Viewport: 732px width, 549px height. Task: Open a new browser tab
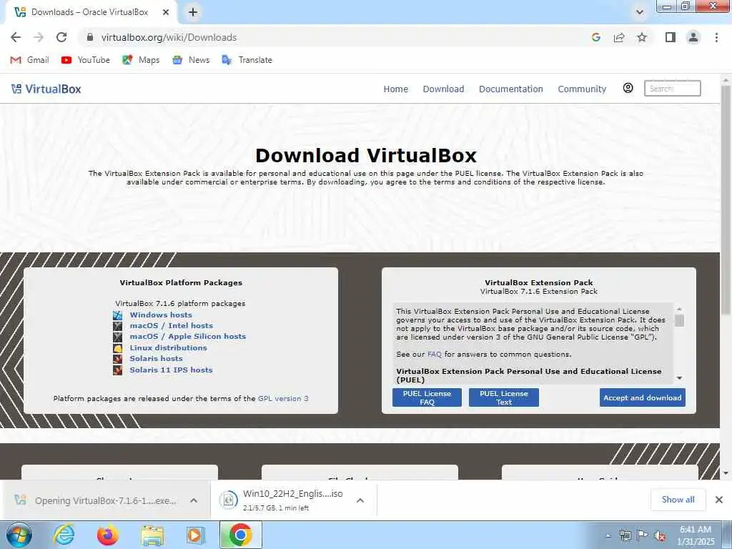[x=193, y=12]
